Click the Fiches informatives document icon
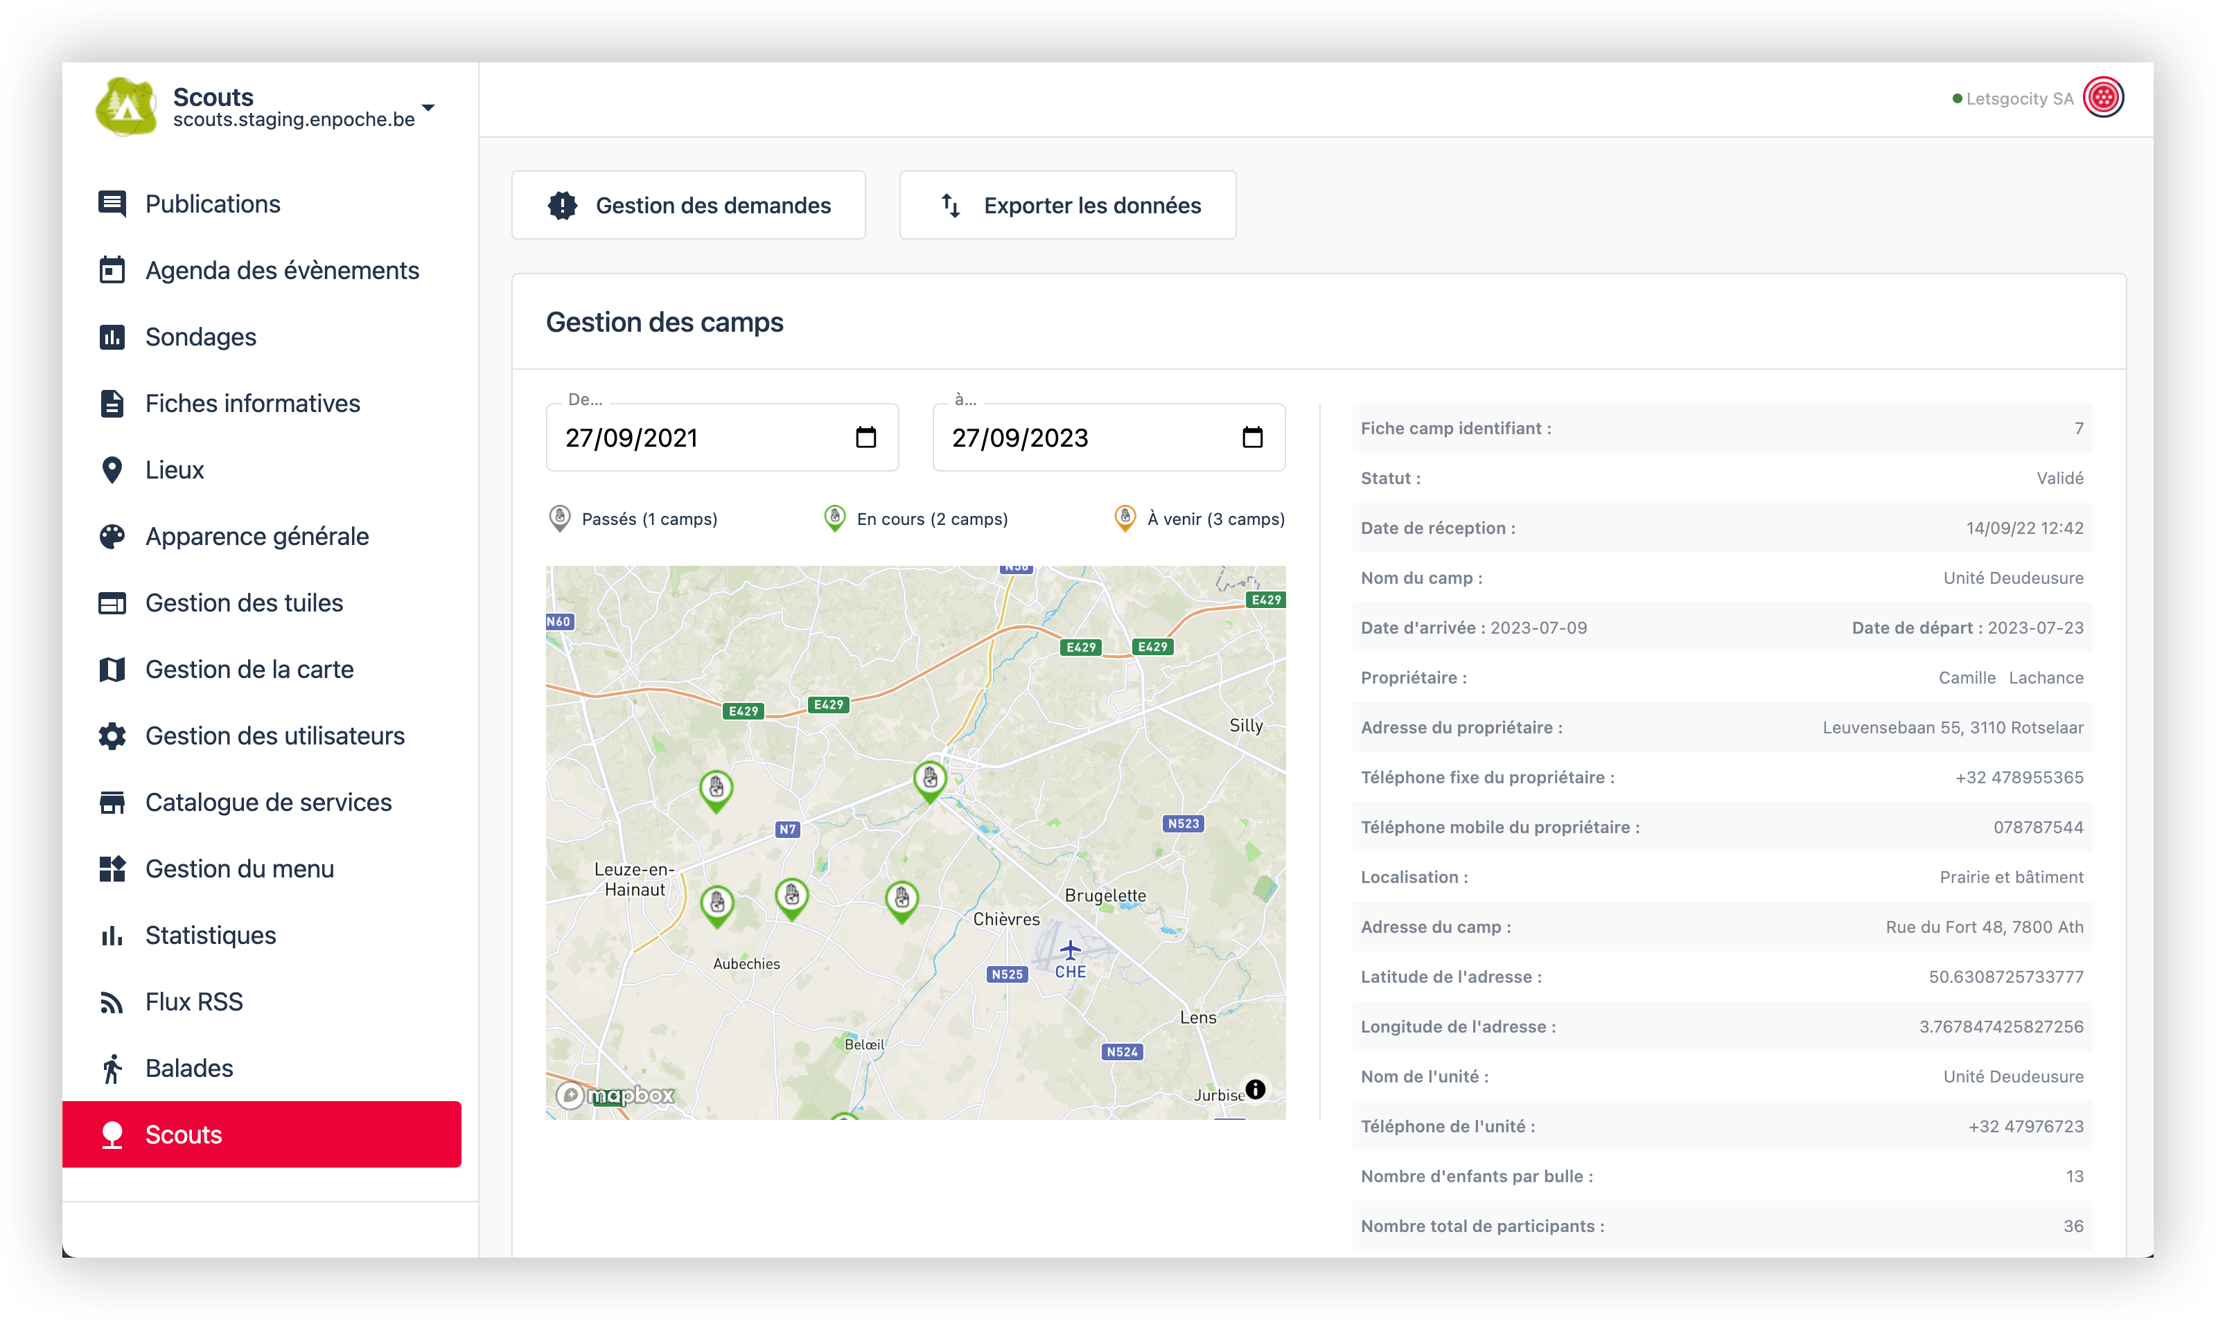Viewport: 2216px width, 1320px height. click(112, 403)
